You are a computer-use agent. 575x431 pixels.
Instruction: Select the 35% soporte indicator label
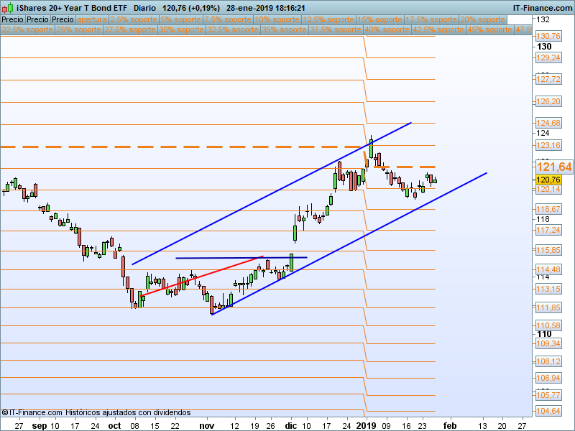284,29
